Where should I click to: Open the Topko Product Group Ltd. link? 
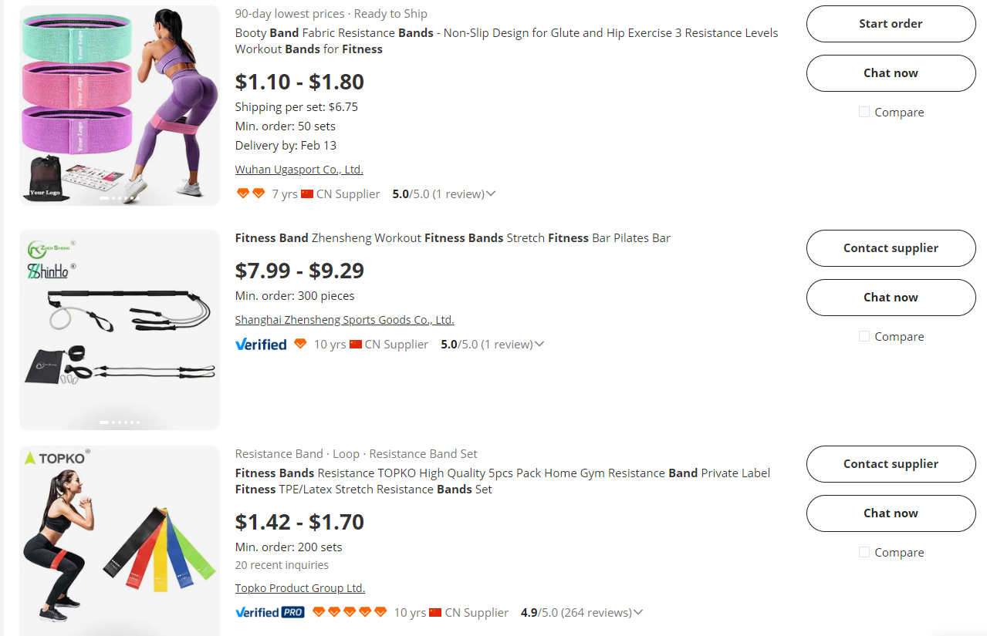(x=299, y=587)
